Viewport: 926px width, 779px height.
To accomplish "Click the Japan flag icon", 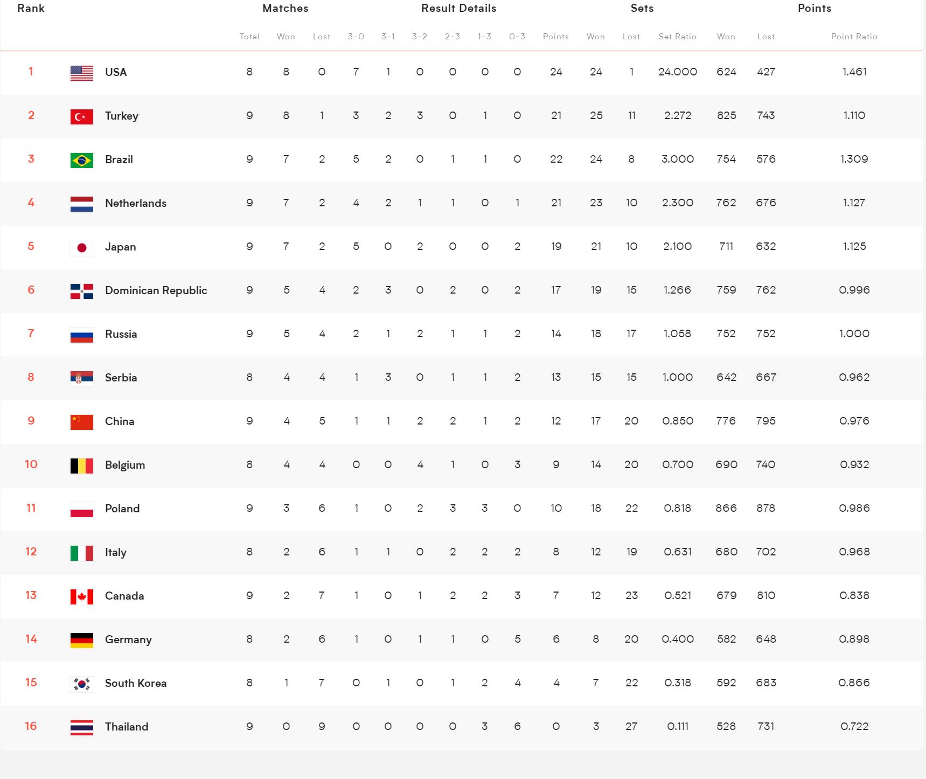I will pos(82,247).
